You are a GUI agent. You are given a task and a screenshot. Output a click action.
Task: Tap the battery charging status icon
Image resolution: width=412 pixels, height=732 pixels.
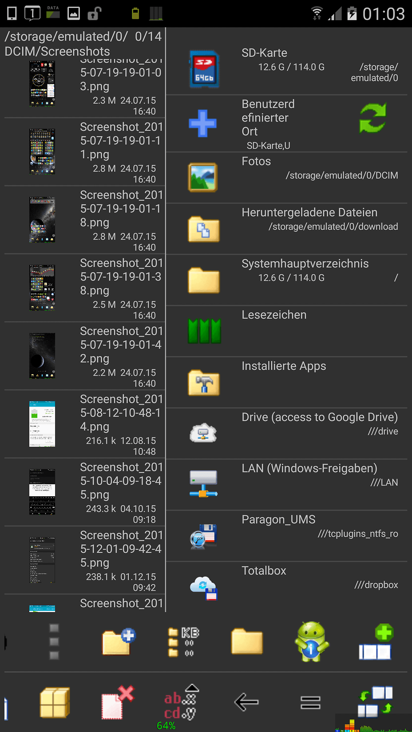coord(352,13)
